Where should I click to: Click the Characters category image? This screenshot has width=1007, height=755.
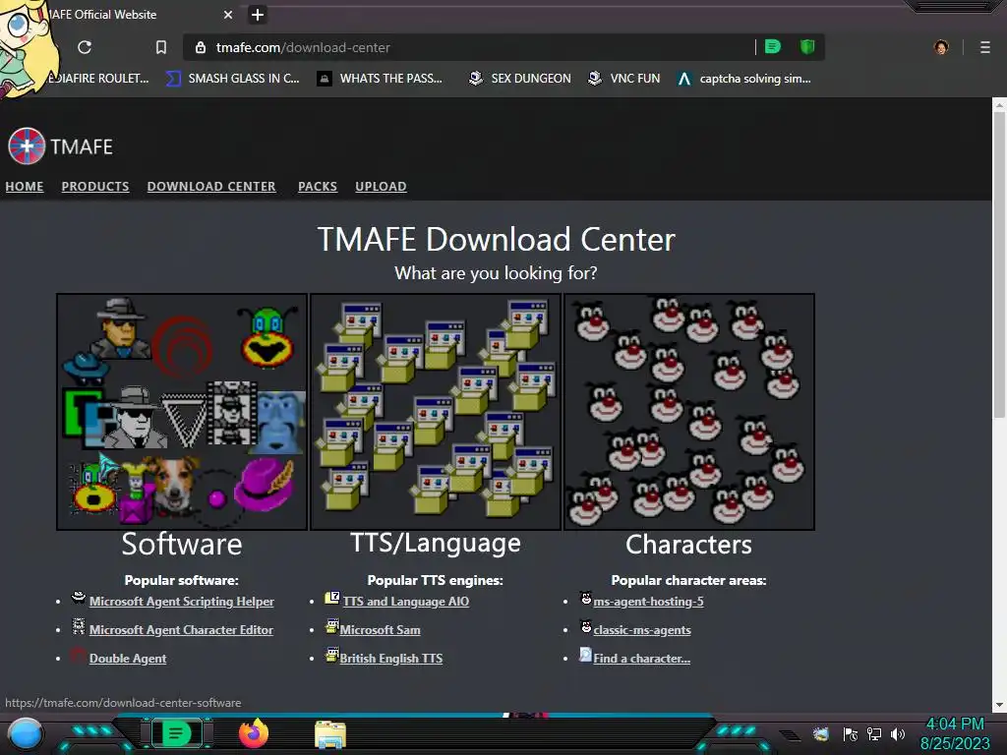click(689, 412)
